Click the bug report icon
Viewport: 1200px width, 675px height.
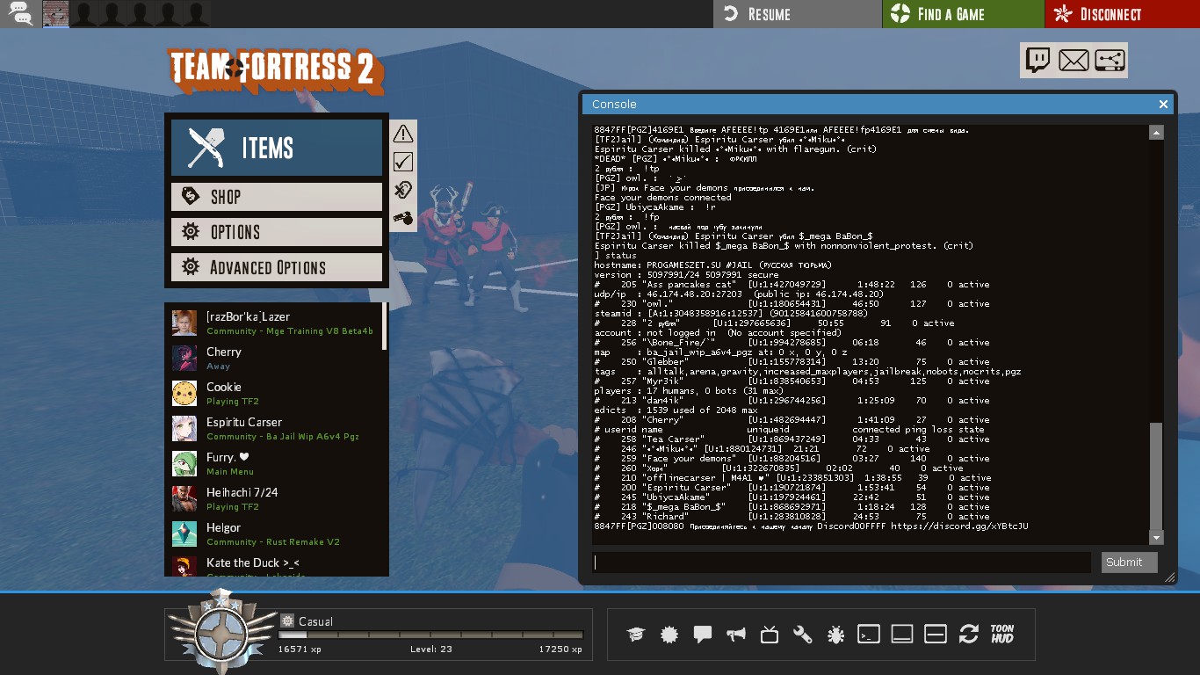tap(835, 635)
